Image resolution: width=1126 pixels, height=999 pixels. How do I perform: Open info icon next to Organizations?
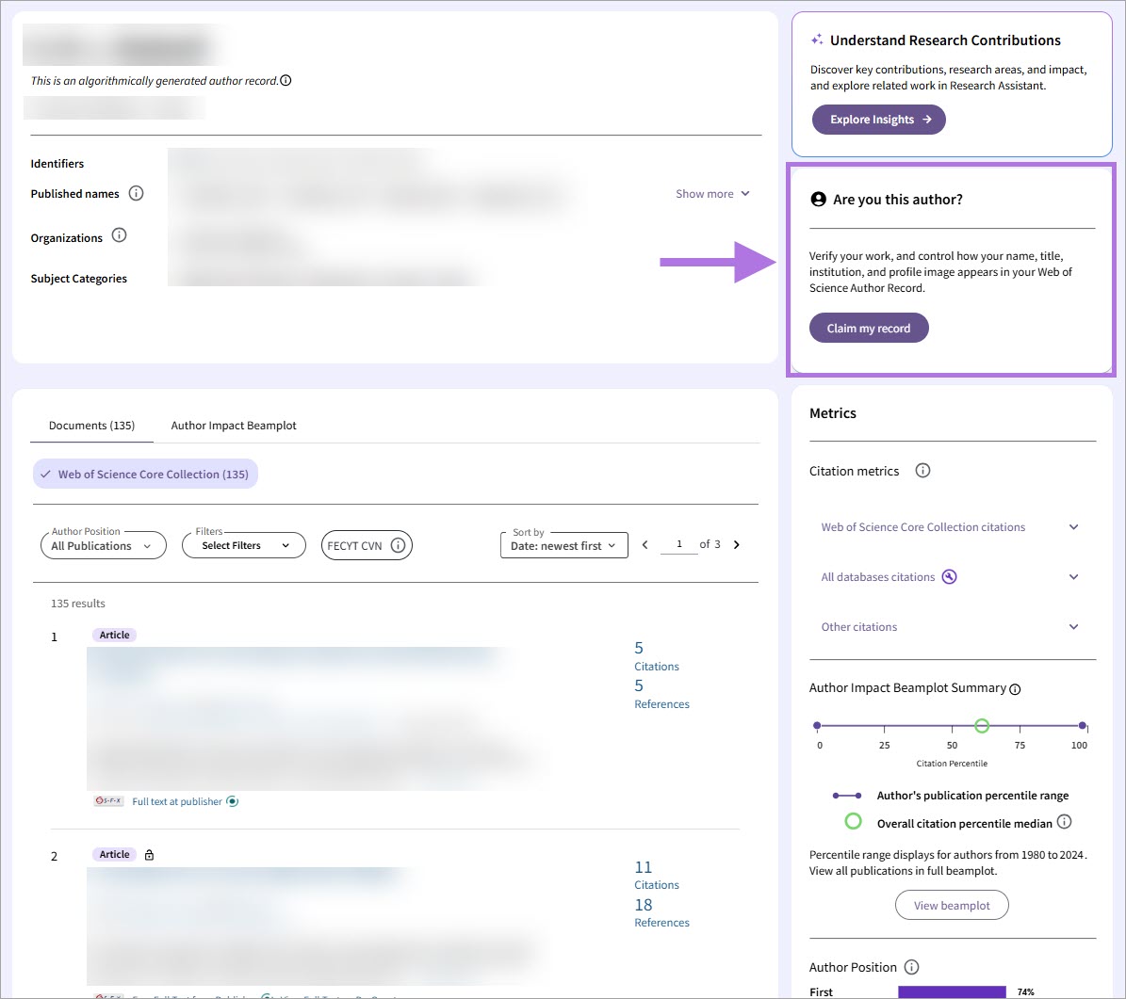[x=120, y=235]
